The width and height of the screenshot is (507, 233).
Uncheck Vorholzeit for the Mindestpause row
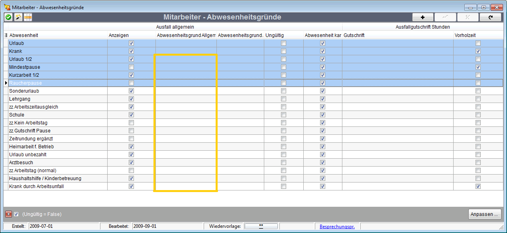478,67
